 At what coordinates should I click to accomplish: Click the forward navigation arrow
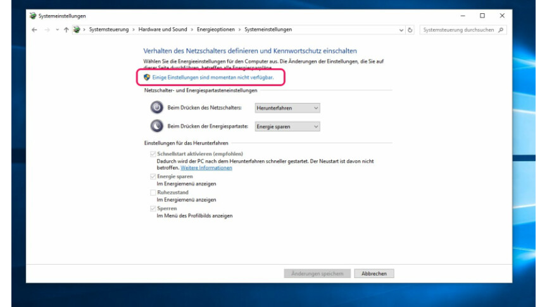47,30
